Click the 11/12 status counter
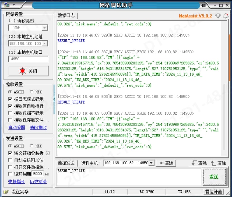232x197 pixels. coord(110,192)
